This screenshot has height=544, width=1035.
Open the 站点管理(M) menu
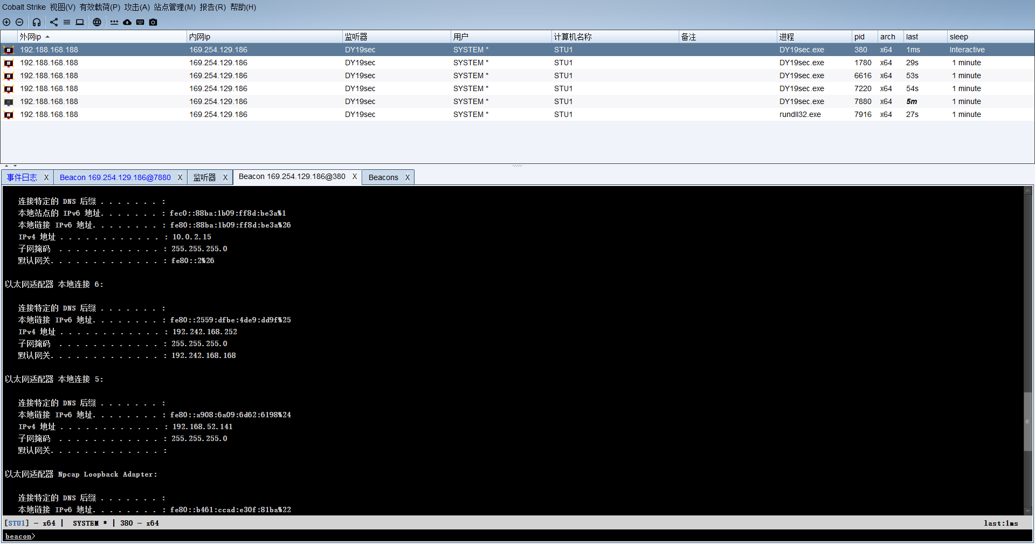[175, 7]
